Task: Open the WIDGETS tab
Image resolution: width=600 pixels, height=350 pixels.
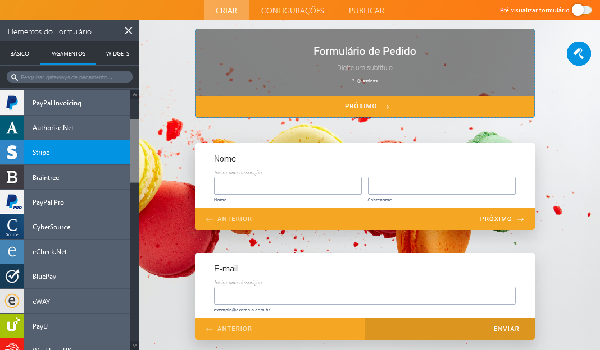Action: coord(117,53)
